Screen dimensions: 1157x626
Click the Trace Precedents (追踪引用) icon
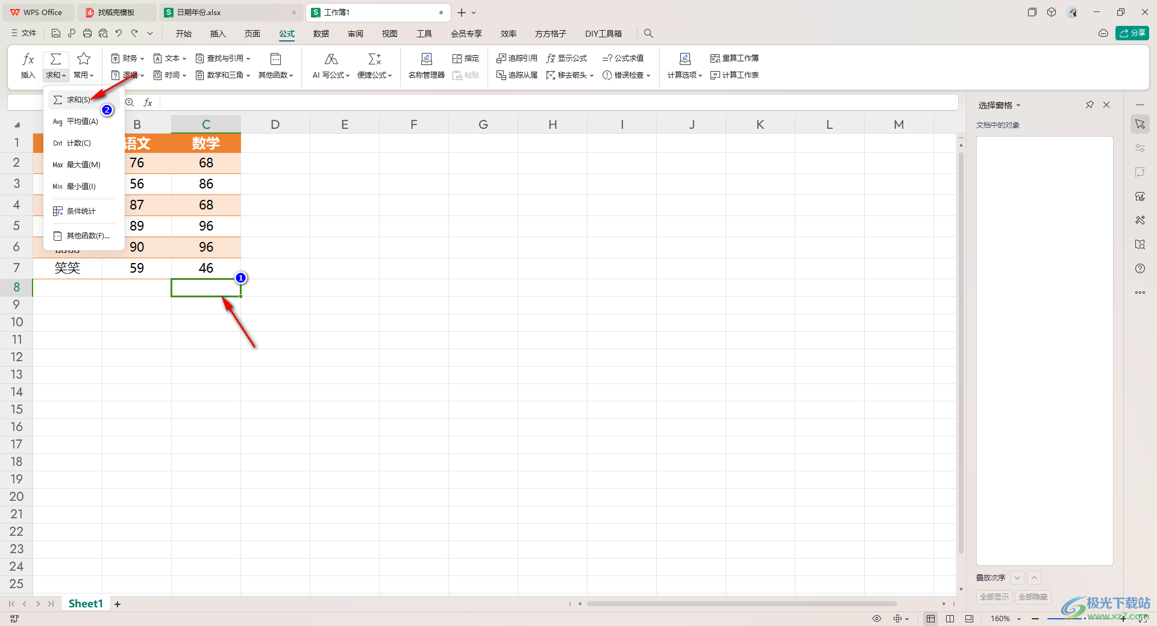point(501,58)
